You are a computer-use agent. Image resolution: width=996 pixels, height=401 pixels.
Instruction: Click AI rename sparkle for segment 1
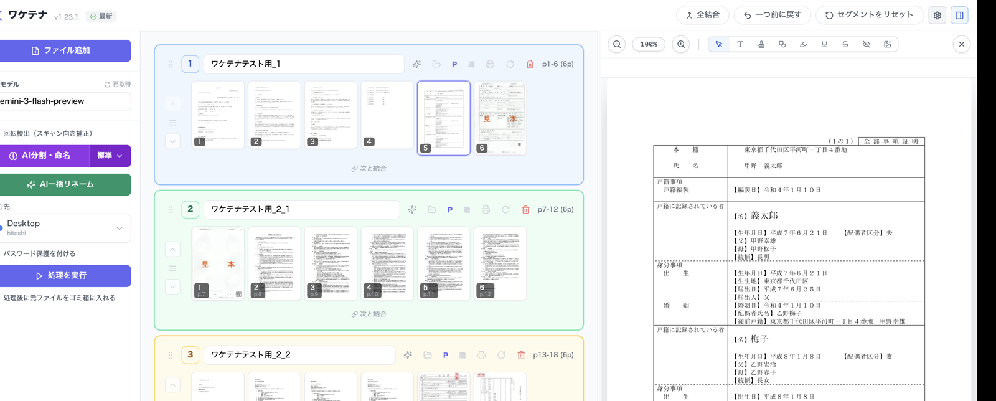tap(416, 64)
